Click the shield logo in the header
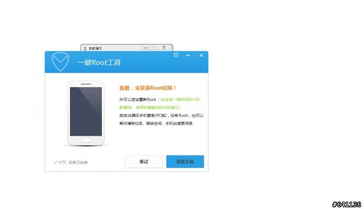 pyautogui.click(x=60, y=62)
